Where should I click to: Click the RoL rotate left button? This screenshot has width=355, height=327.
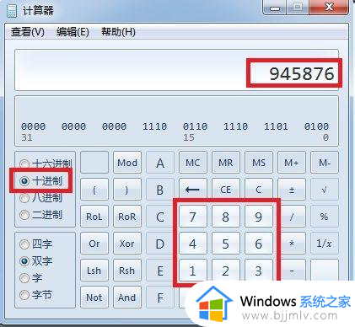point(94,217)
